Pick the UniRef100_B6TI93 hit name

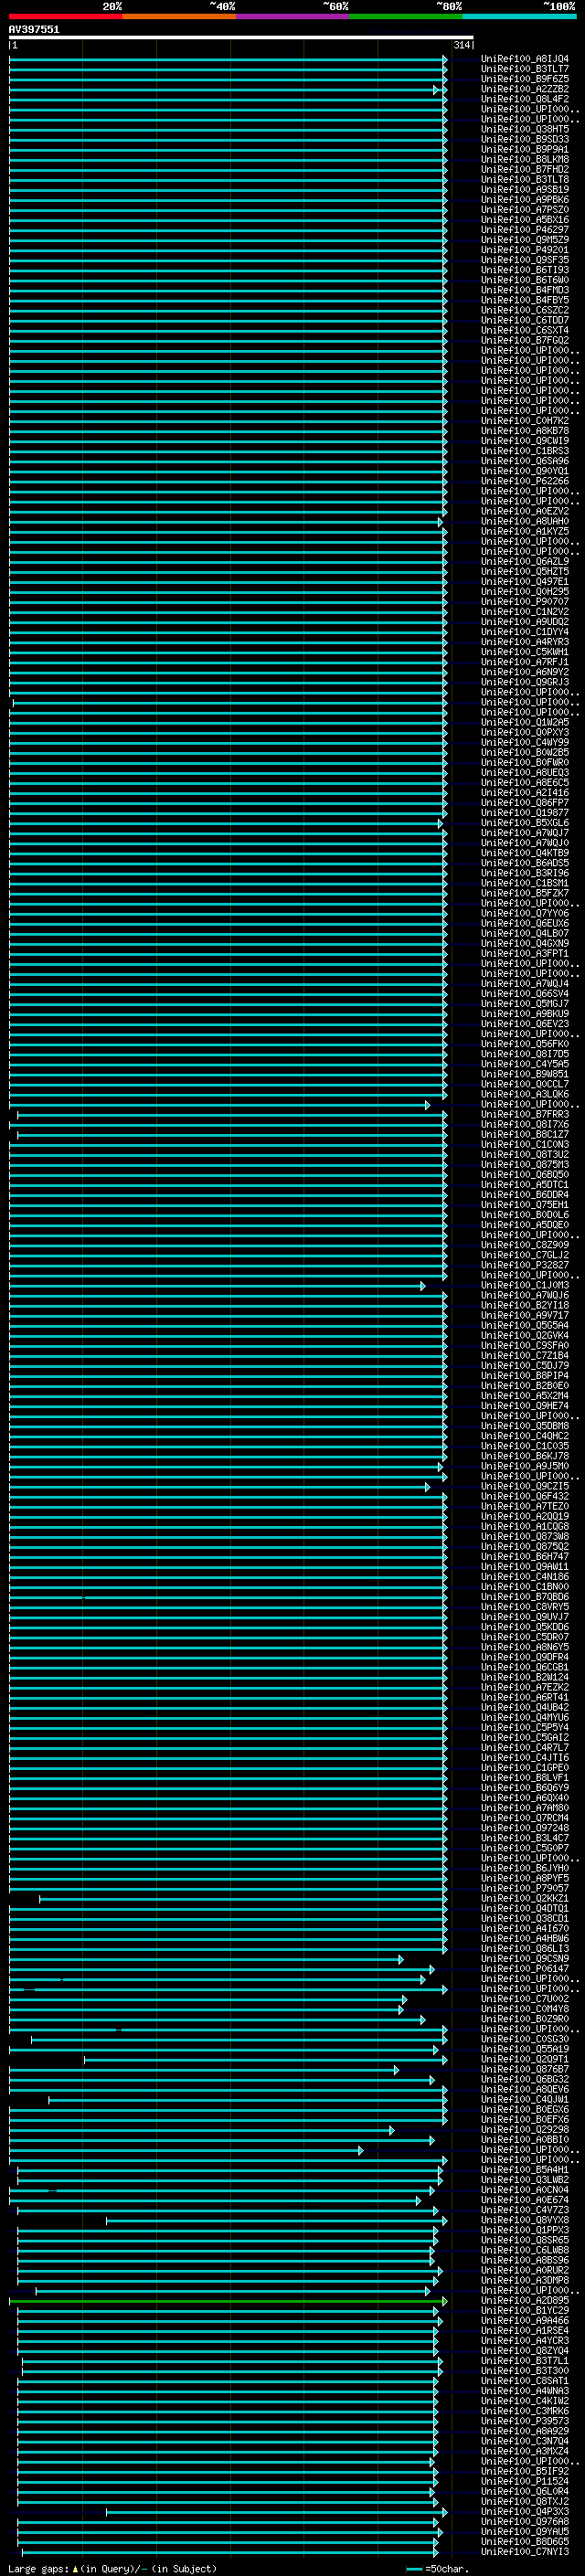click(524, 270)
